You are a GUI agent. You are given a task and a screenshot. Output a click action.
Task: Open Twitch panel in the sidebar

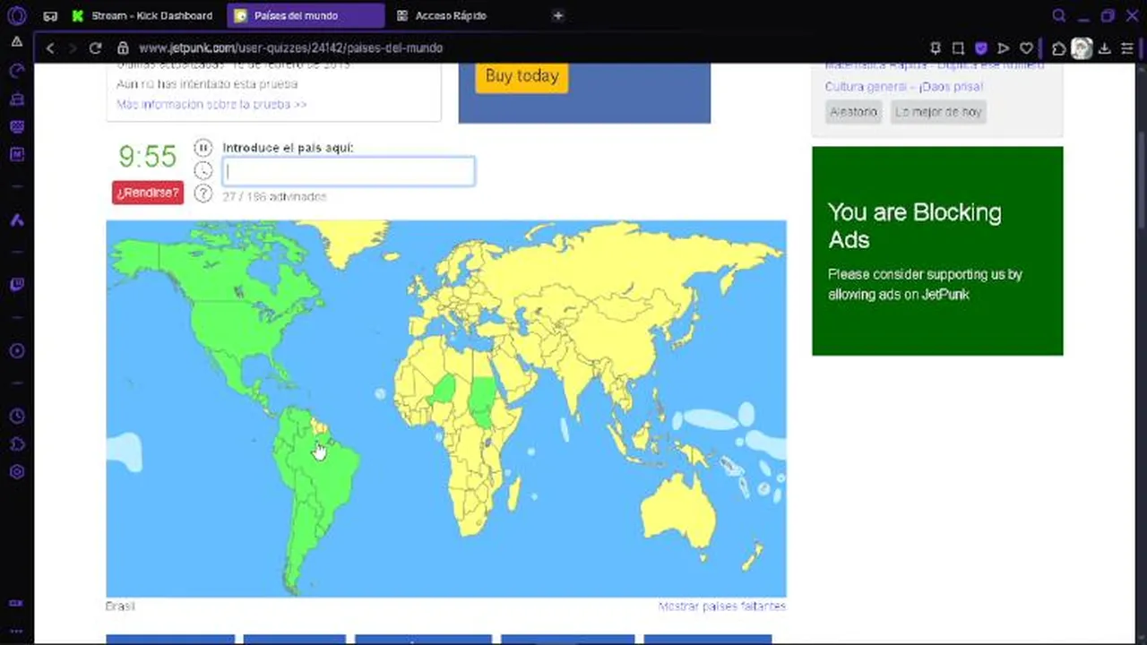coord(17,286)
